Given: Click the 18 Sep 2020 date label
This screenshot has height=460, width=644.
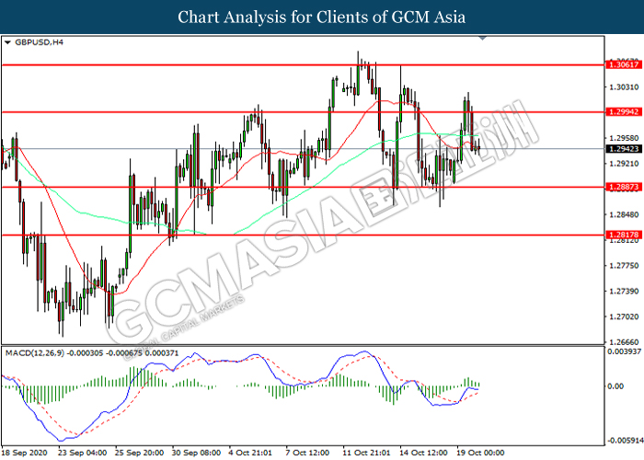Looking at the screenshot, I should point(24,453).
